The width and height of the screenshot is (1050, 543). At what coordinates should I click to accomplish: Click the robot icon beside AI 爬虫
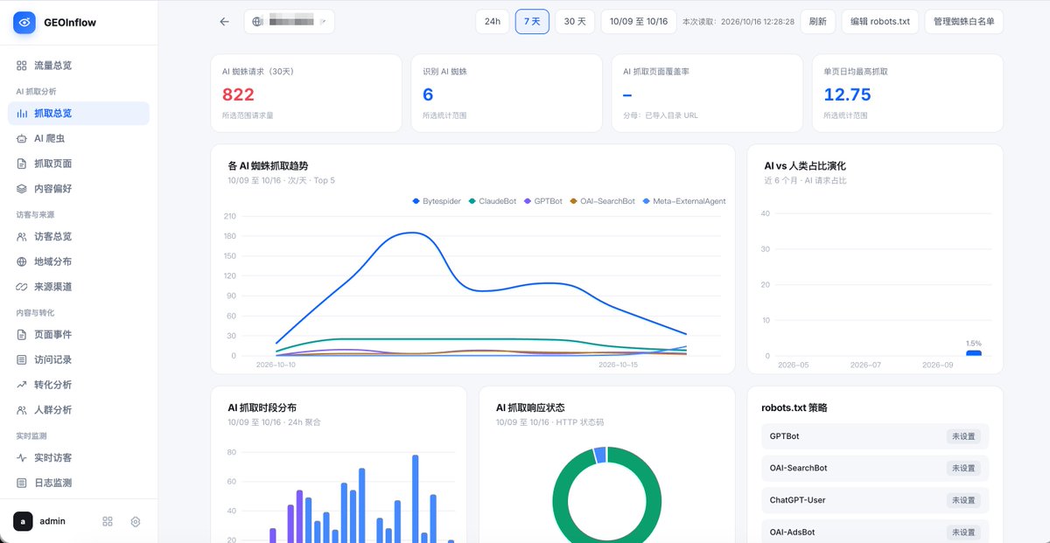pos(22,138)
